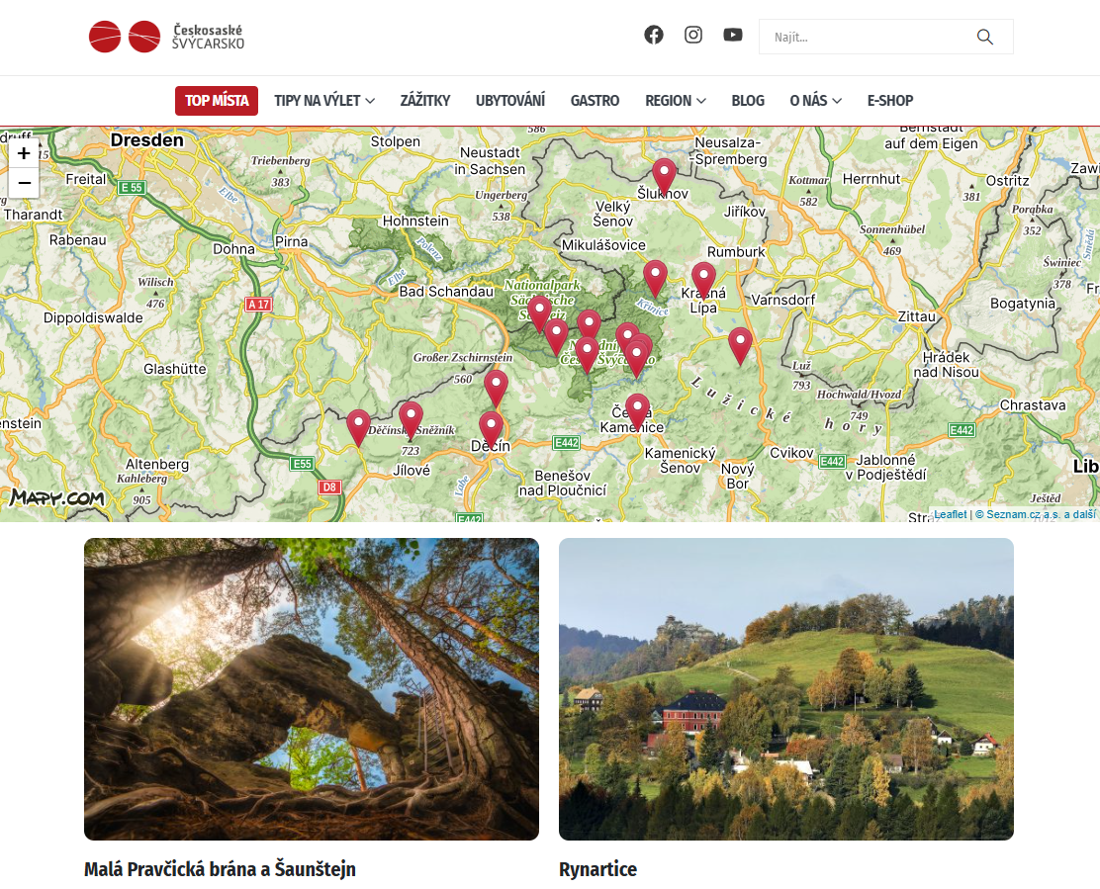Click the pin at Česká Kamenice
Viewport: 1100px width, 889px height.
(637, 411)
